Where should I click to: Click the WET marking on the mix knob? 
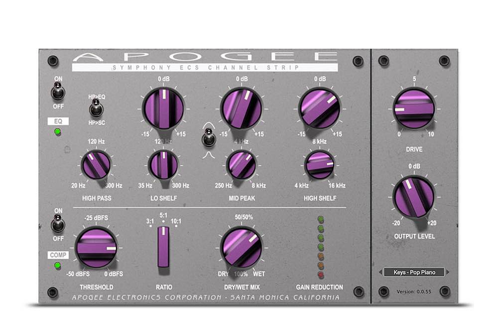259,274
